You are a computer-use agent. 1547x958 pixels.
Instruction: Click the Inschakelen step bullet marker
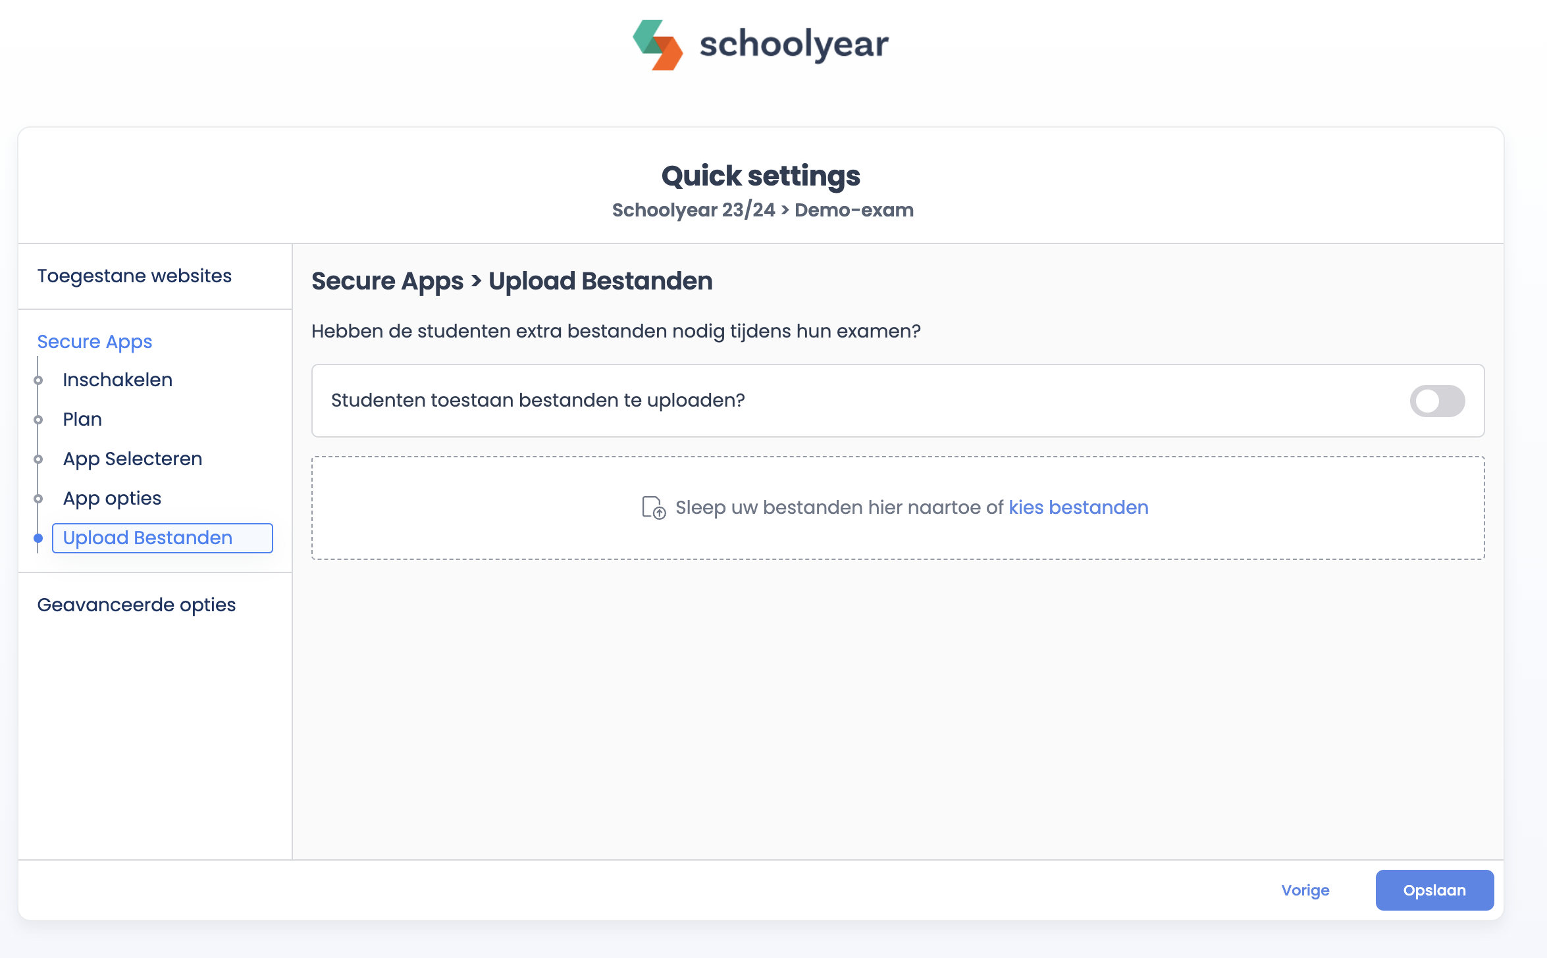[38, 380]
